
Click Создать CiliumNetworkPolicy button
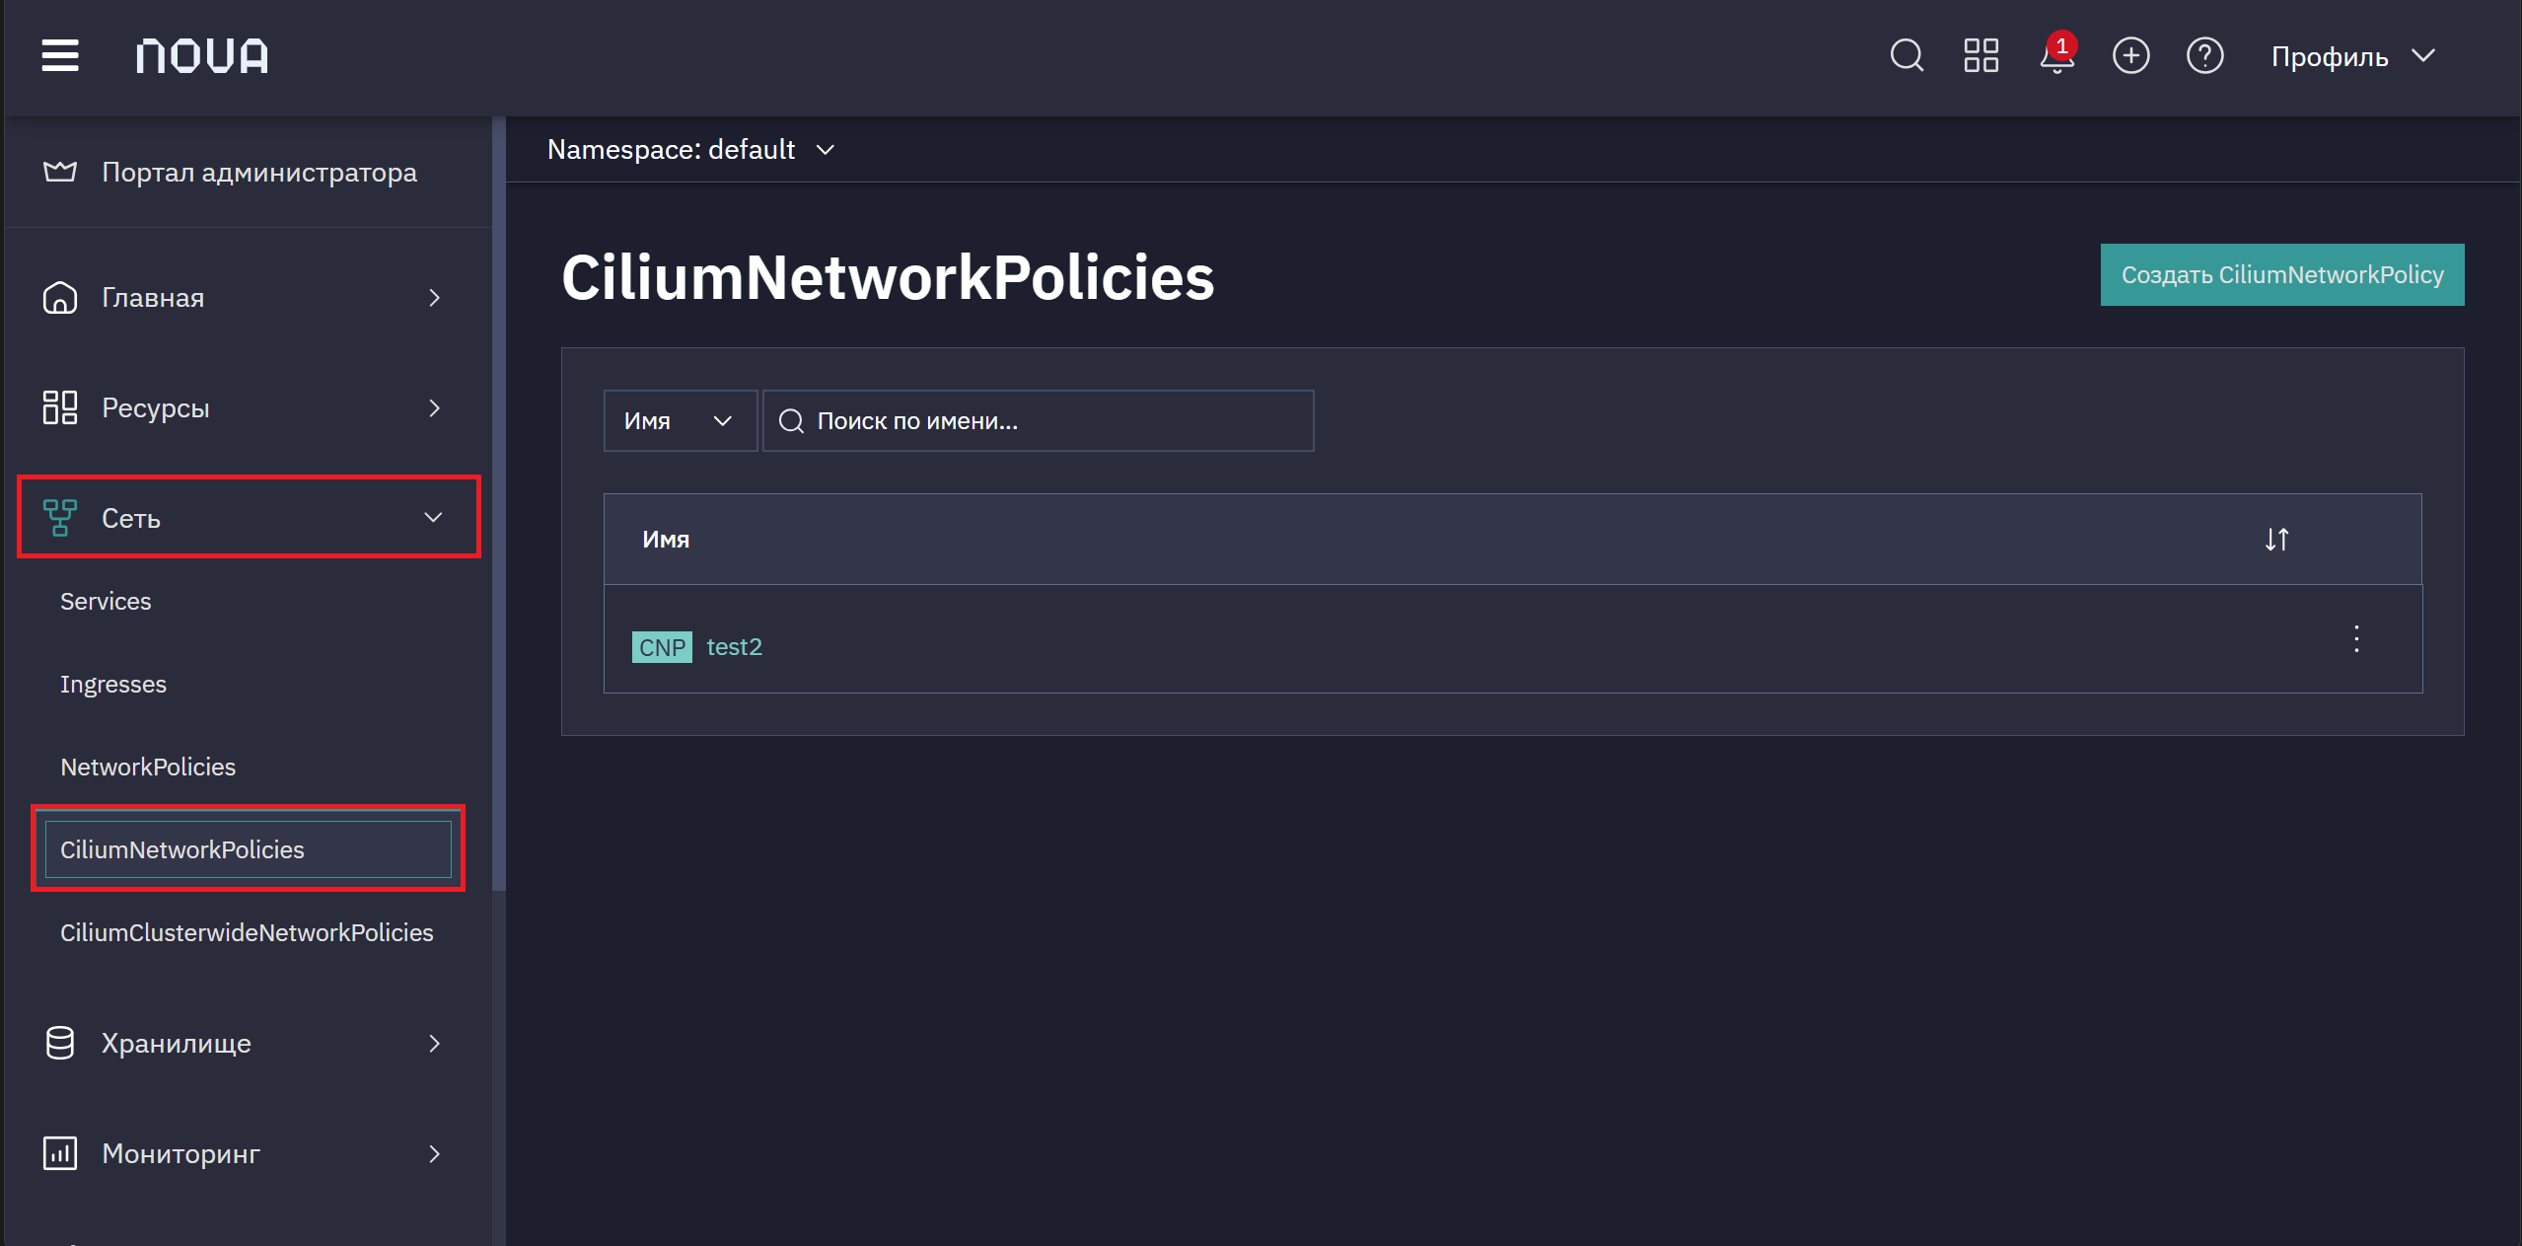(2282, 274)
